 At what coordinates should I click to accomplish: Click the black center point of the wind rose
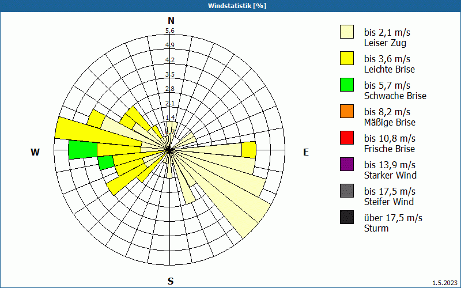click(x=169, y=150)
